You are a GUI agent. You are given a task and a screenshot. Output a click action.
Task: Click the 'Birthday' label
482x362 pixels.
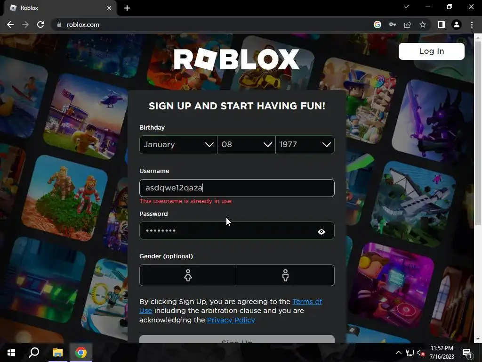(152, 127)
